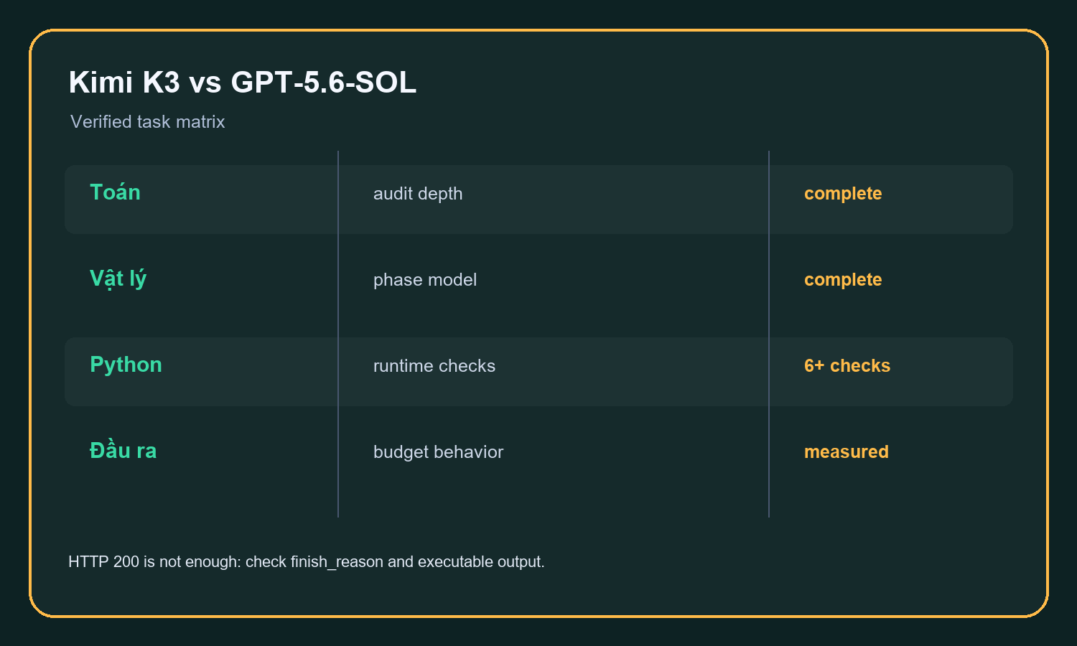Select the phase model cell
Image resolution: width=1077 pixels, height=646 pixels.
(x=425, y=280)
